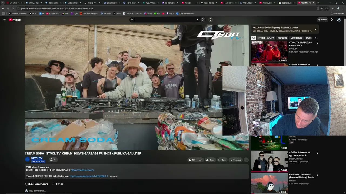Open options for Russian Doomer Music video

tap(318, 175)
